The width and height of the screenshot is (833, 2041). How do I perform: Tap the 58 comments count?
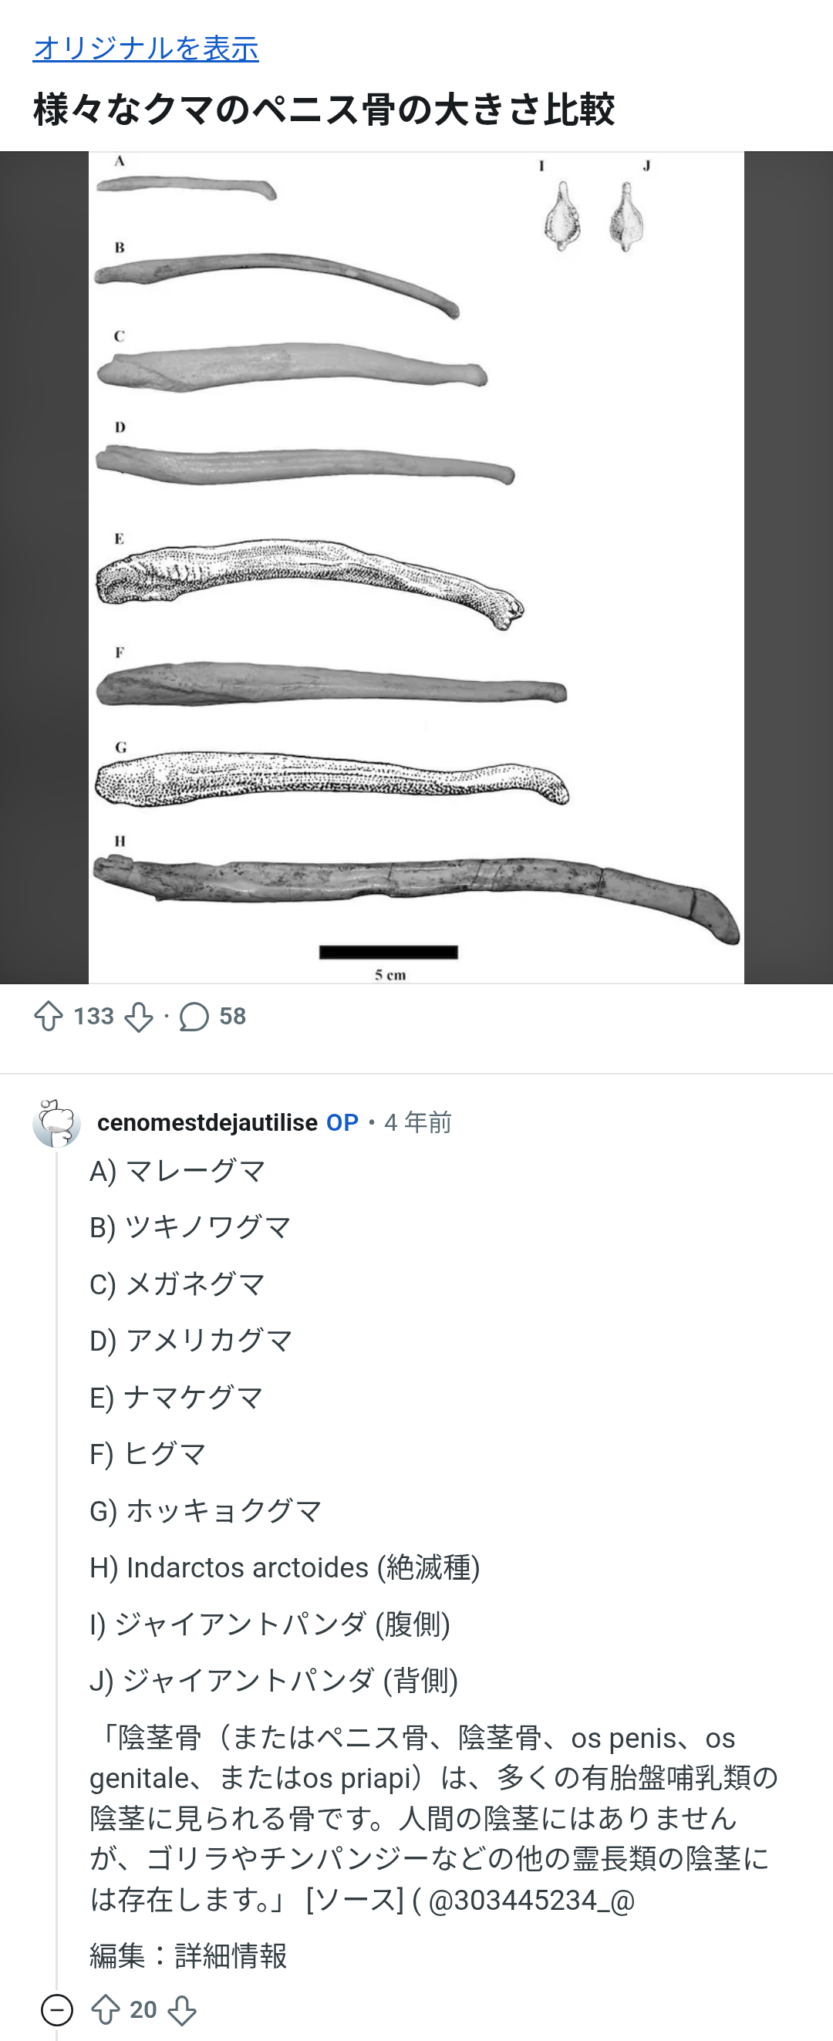tap(232, 1017)
